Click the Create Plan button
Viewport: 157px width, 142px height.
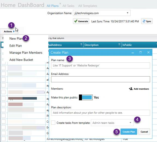[x=129, y=132]
